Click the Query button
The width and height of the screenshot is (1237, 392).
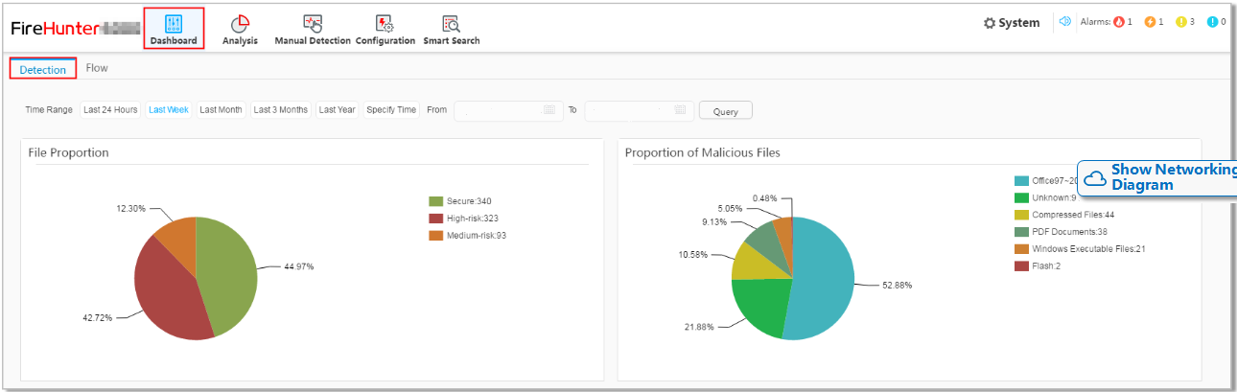726,111
